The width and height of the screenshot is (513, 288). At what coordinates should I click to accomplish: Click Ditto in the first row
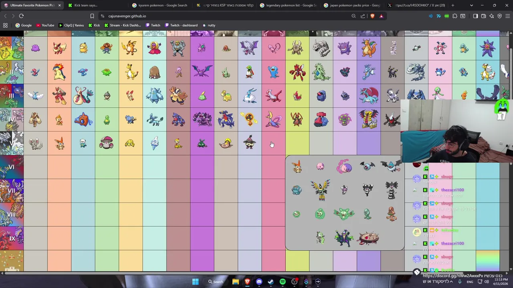click(35, 48)
